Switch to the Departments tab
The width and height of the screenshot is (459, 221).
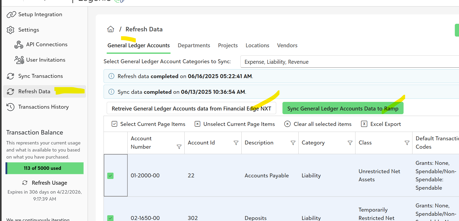[194, 45]
